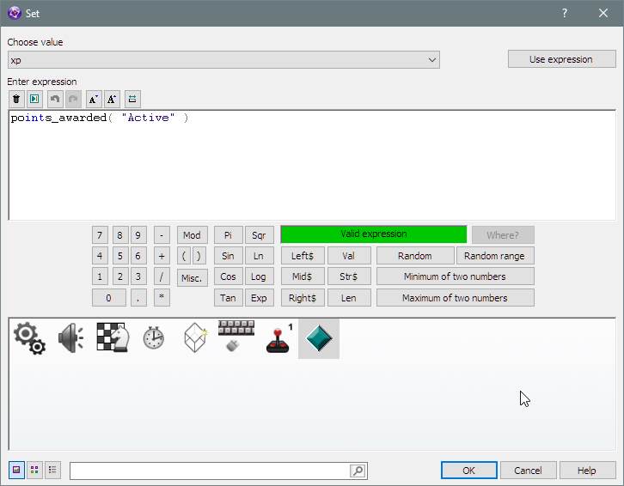Select the keyboard and mouse object icon
This screenshot has width=624, height=486.
[236, 337]
